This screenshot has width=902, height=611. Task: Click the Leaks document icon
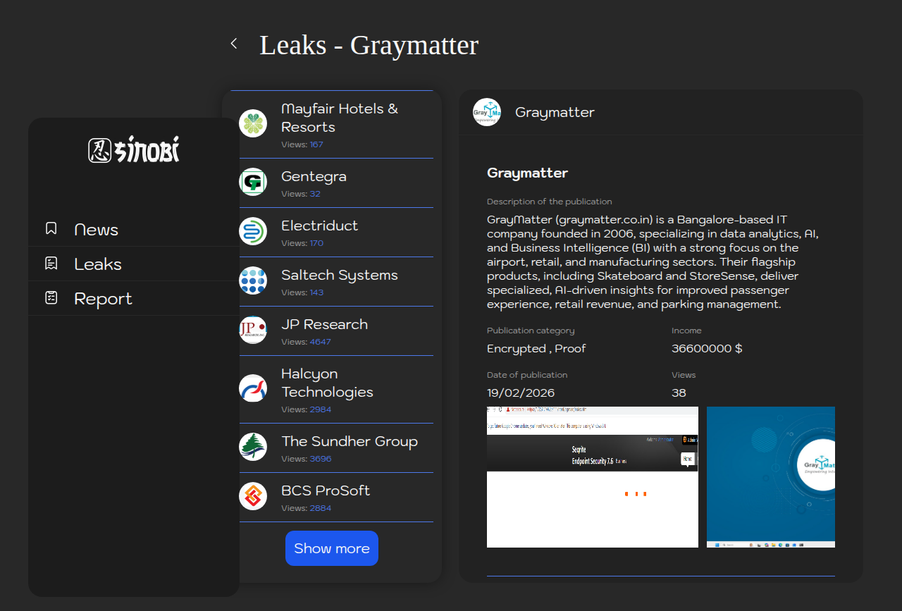click(x=51, y=264)
